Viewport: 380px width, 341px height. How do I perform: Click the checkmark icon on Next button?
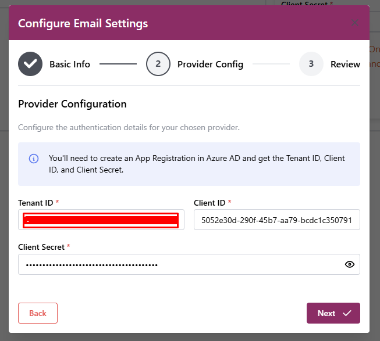click(x=347, y=313)
